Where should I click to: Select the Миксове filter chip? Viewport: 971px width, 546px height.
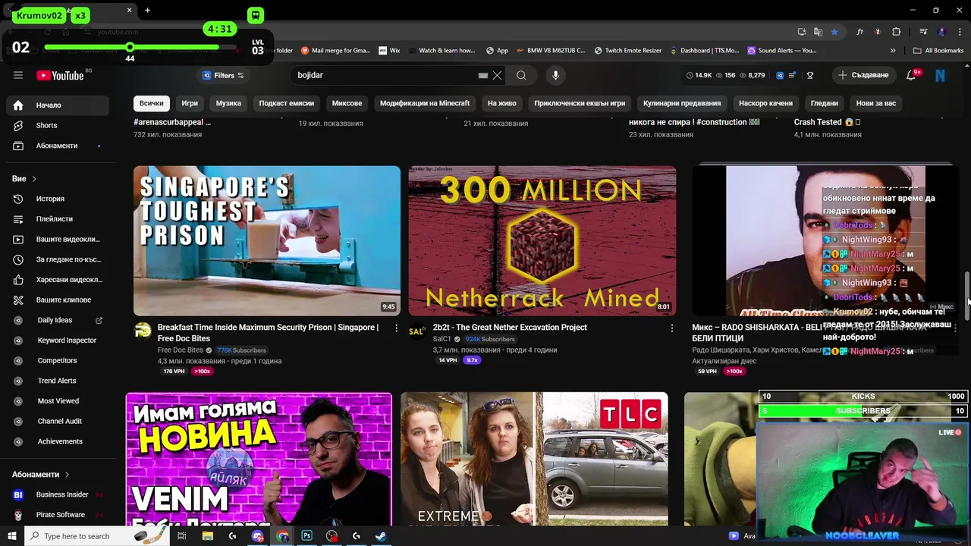tap(347, 103)
